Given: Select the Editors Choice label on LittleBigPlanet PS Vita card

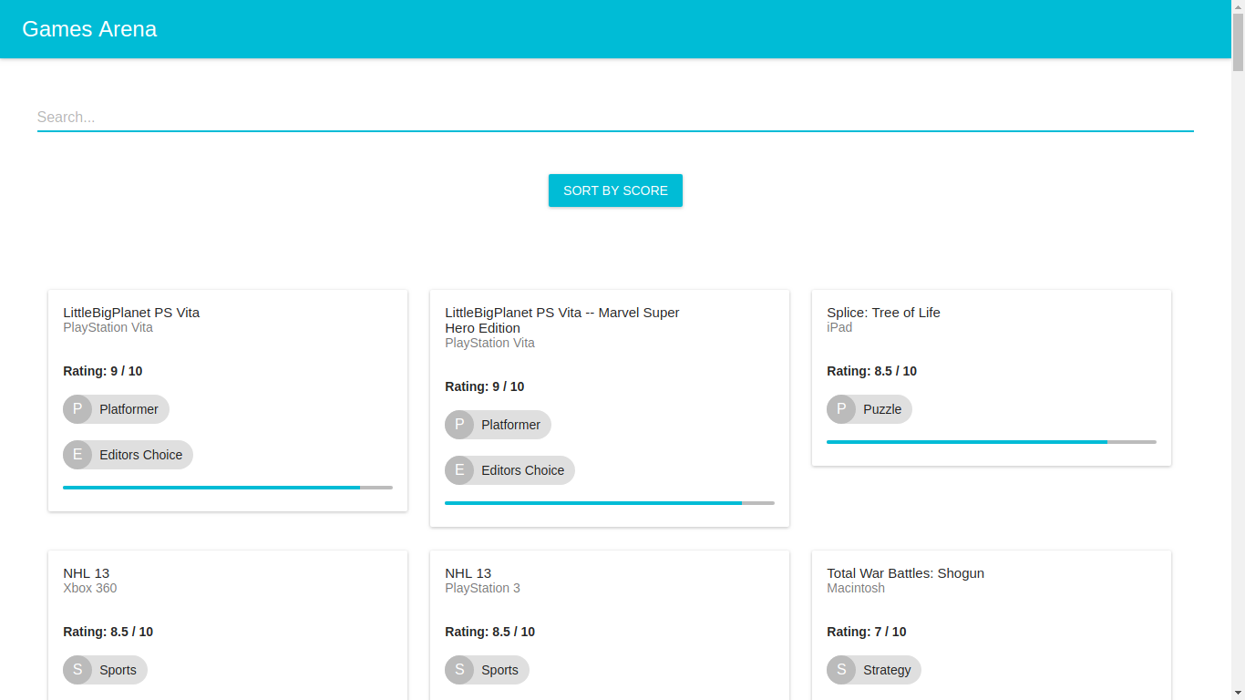Looking at the screenshot, I should pyautogui.click(x=140, y=455).
